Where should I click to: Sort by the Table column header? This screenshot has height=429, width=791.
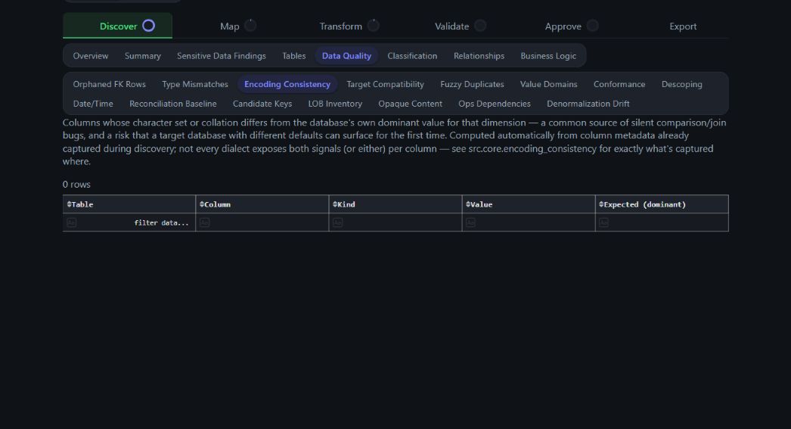129,204
